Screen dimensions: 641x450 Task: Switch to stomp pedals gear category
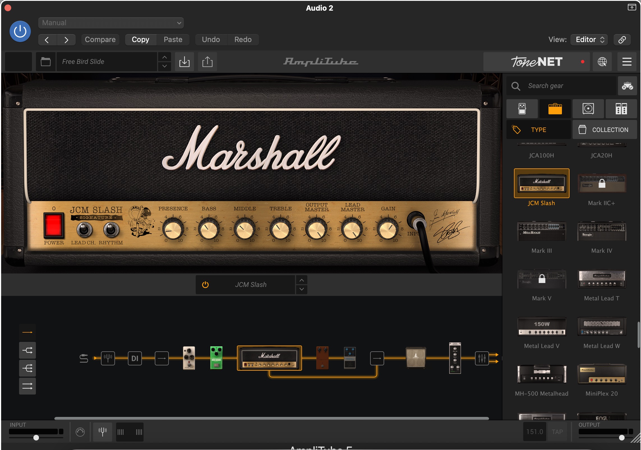click(x=522, y=109)
